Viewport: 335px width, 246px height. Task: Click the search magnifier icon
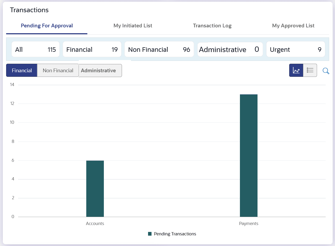pyautogui.click(x=326, y=71)
